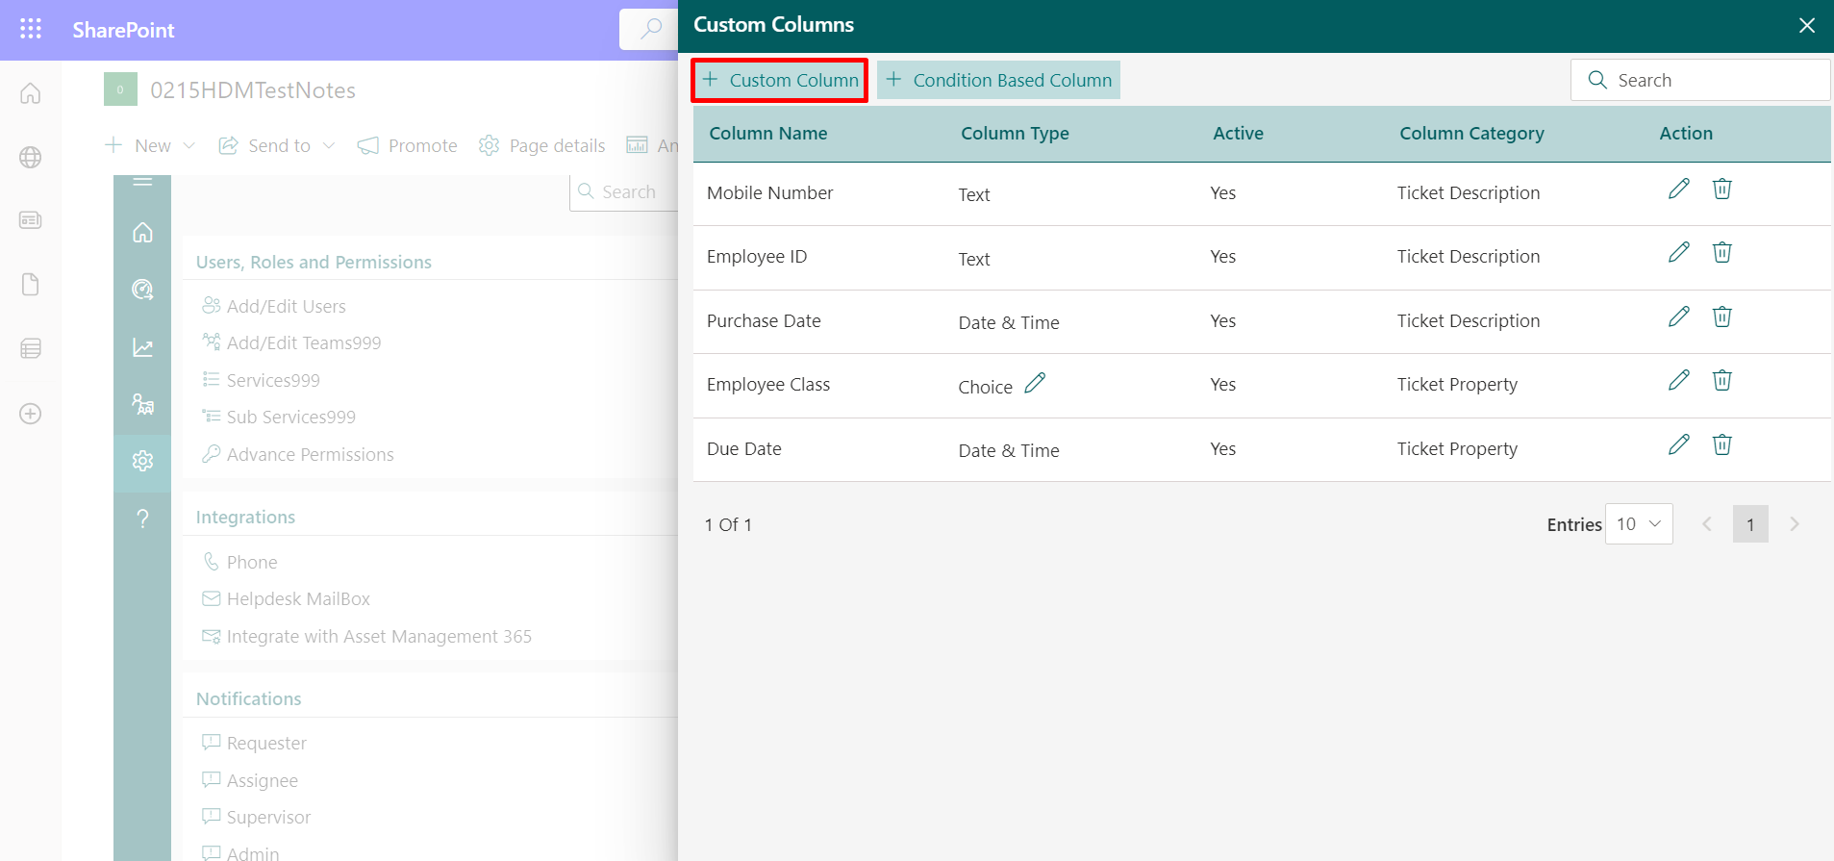Click the Create site plus circle icon

click(31, 414)
